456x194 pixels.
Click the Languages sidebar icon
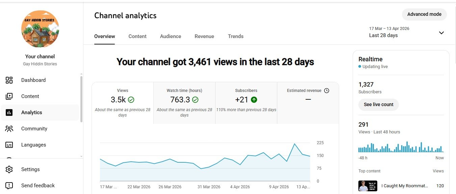click(x=9, y=145)
